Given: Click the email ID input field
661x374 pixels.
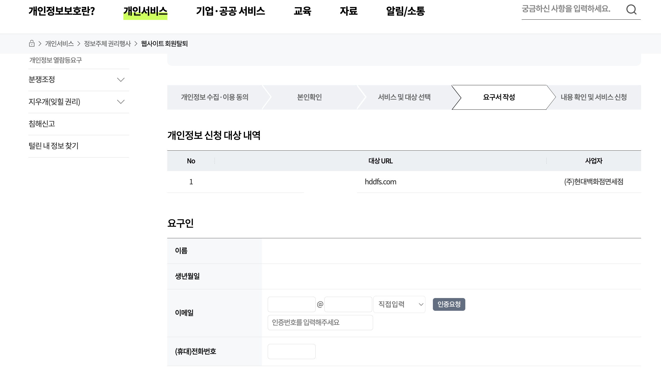Looking at the screenshot, I should point(291,304).
